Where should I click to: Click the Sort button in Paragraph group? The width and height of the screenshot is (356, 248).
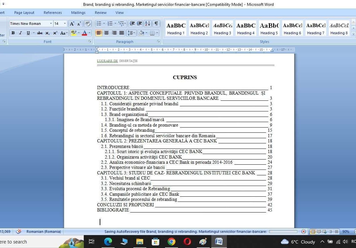point(147,24)
